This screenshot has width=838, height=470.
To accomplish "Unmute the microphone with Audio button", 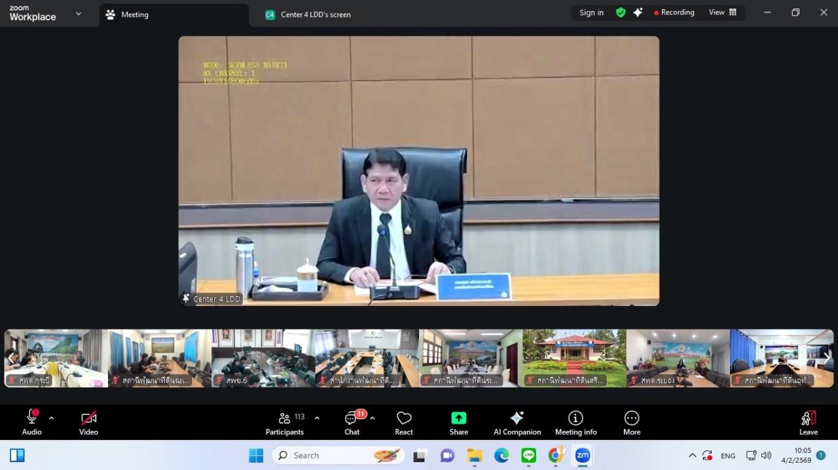I will pyautogui.click(x=31, y=422).
